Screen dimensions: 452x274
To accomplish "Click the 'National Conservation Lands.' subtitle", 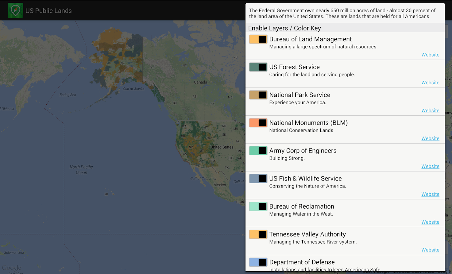I will [x=302, y=130].
